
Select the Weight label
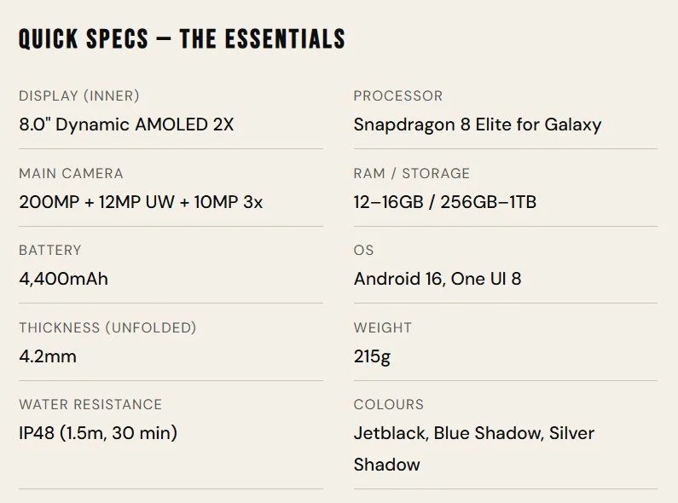[383, 327]
